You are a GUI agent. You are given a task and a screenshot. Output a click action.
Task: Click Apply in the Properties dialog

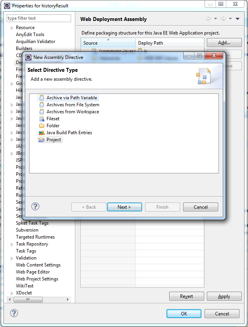tap(224, 296)
